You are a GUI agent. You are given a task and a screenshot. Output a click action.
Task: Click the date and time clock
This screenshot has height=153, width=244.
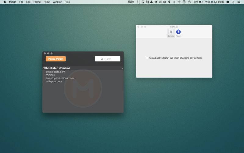[x=215, y=2]
